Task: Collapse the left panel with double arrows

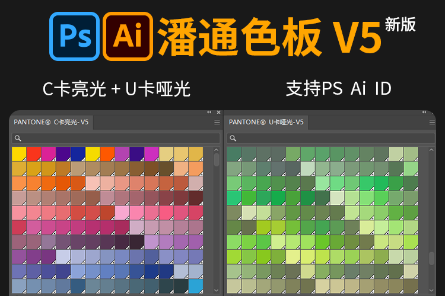Action: tap(209, 112)
